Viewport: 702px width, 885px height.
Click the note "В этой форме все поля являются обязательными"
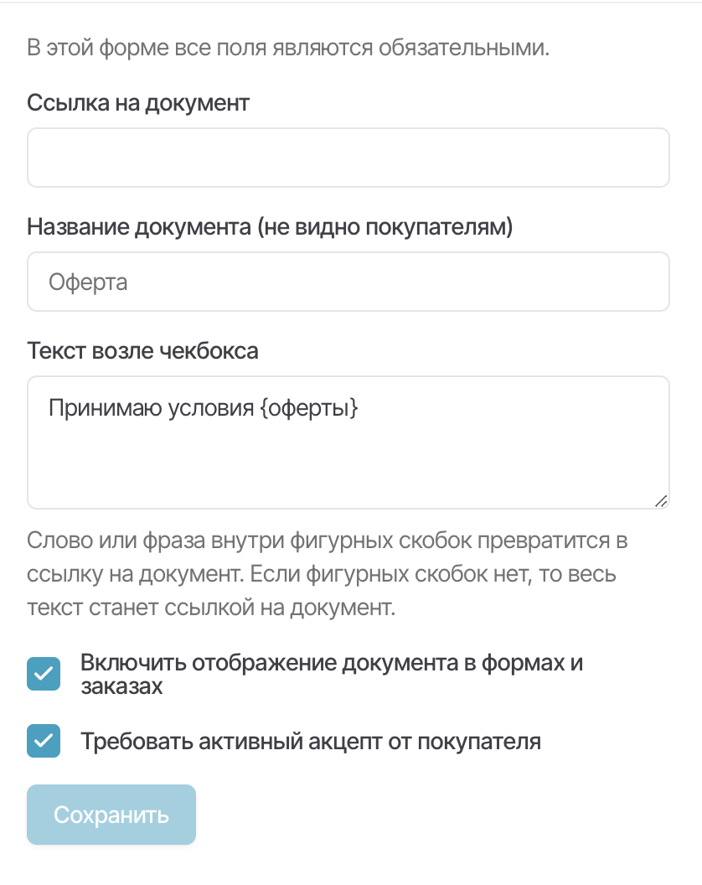point(288,47)
